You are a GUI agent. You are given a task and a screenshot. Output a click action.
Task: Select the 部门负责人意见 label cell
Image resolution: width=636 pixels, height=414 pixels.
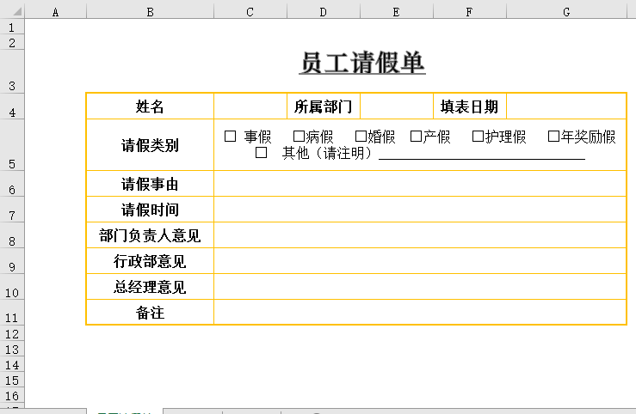pyautogui.click(x=150, y=235)
